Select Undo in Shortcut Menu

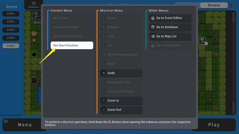121,73
